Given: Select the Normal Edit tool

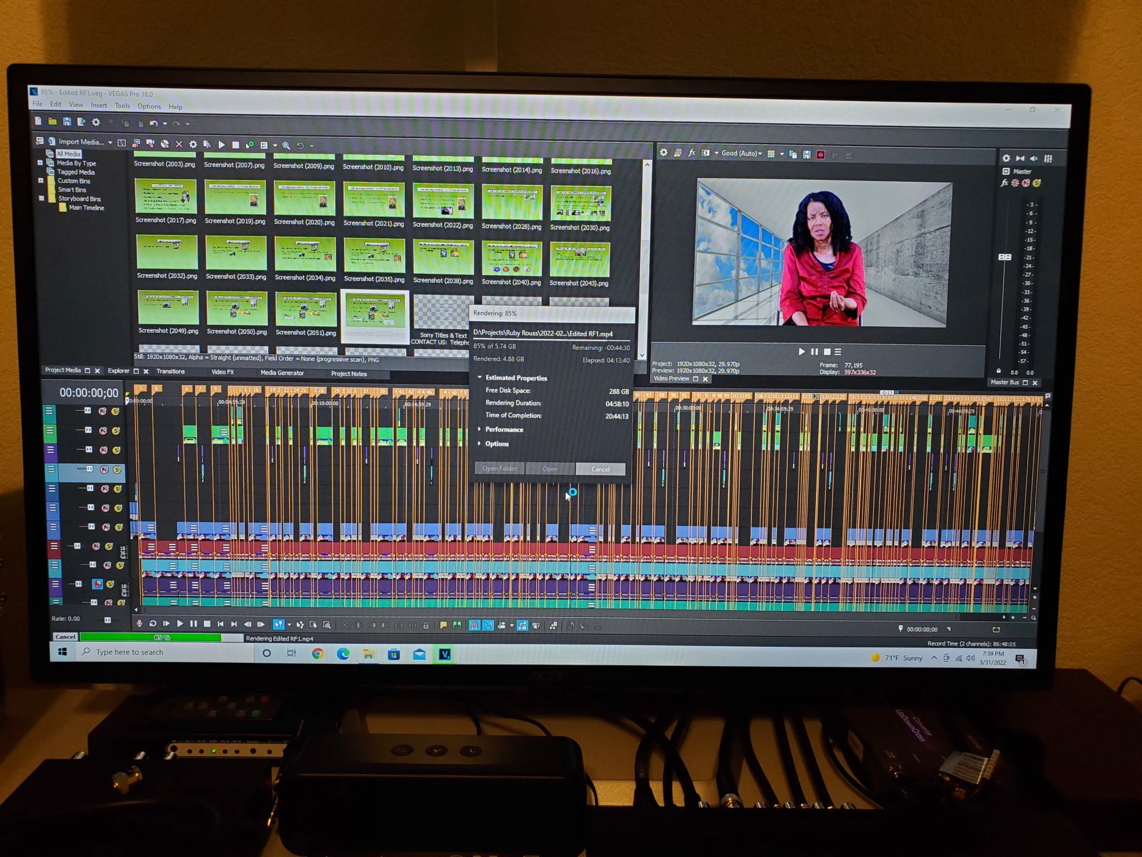Looking at the screenshot, I should (278, 624).
